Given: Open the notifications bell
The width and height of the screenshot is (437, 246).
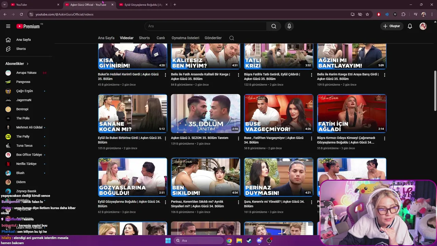Looking at the screenshot, I should pyautogui.click(x=410, y=26).
